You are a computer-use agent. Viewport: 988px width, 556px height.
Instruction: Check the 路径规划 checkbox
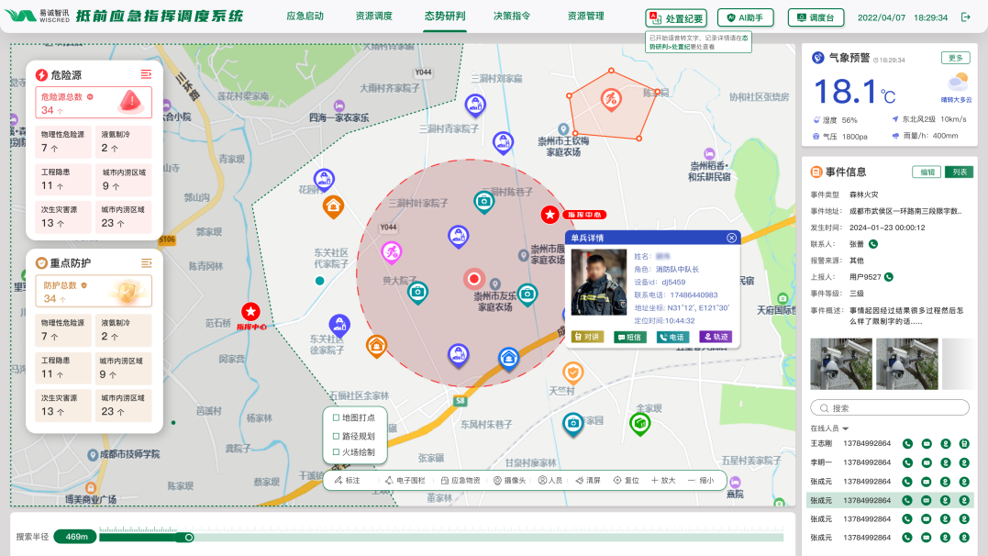336,436
